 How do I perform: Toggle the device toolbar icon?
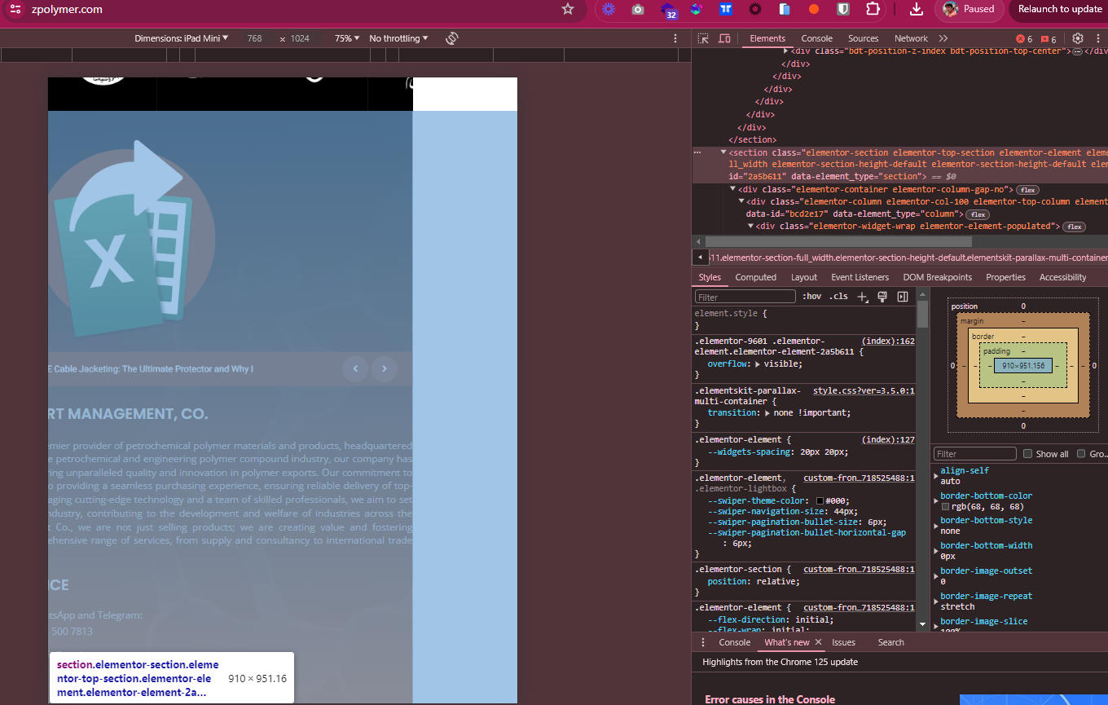723,38
